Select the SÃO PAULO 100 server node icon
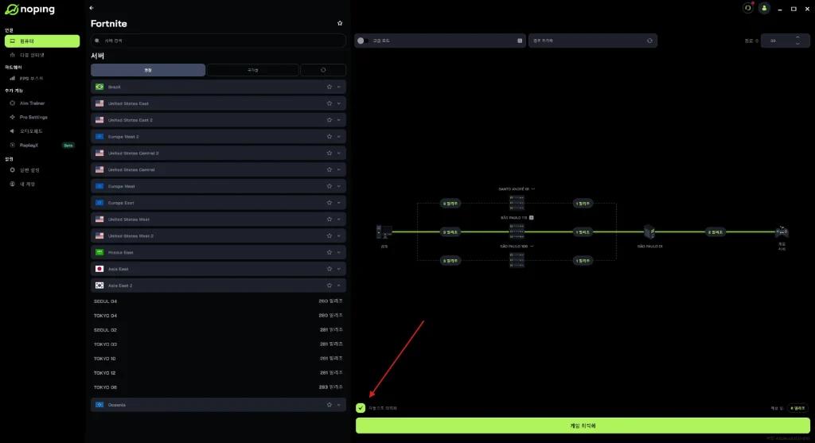The width and height of the screenshot is (815, 443). coord(517,260)
